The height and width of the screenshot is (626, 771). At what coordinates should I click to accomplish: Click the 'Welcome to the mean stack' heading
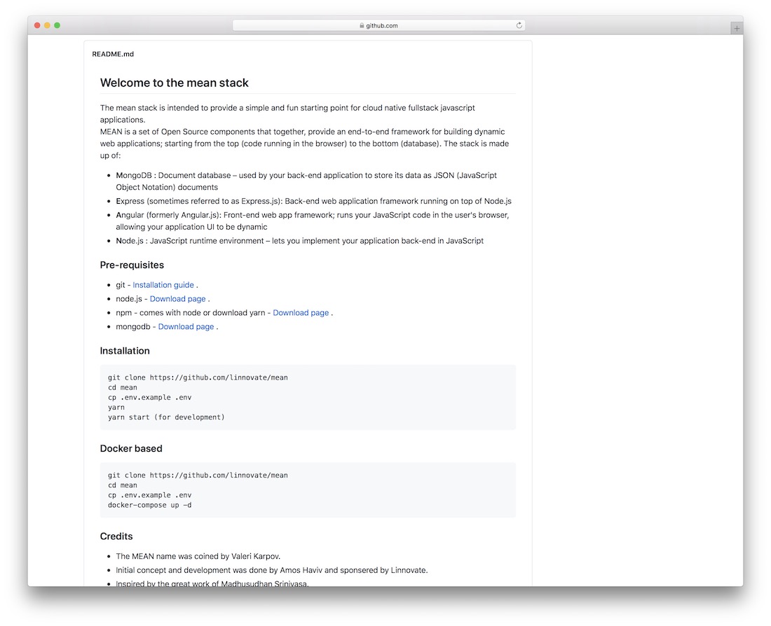coord(175,83)
